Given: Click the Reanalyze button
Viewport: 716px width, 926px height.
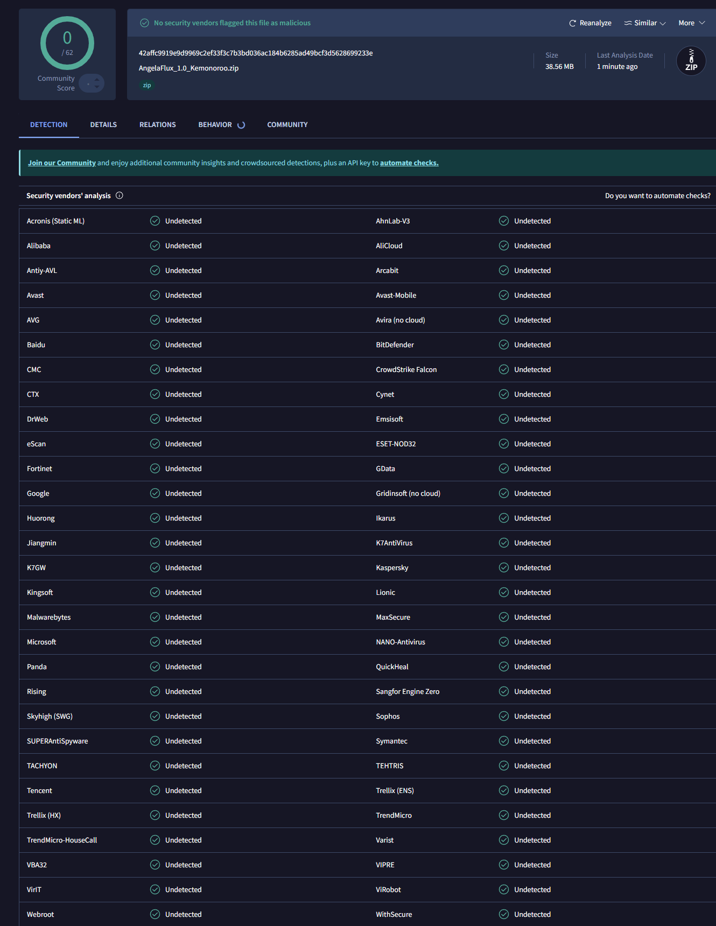Looking at the screenshot, I should [x=590, y=23].
